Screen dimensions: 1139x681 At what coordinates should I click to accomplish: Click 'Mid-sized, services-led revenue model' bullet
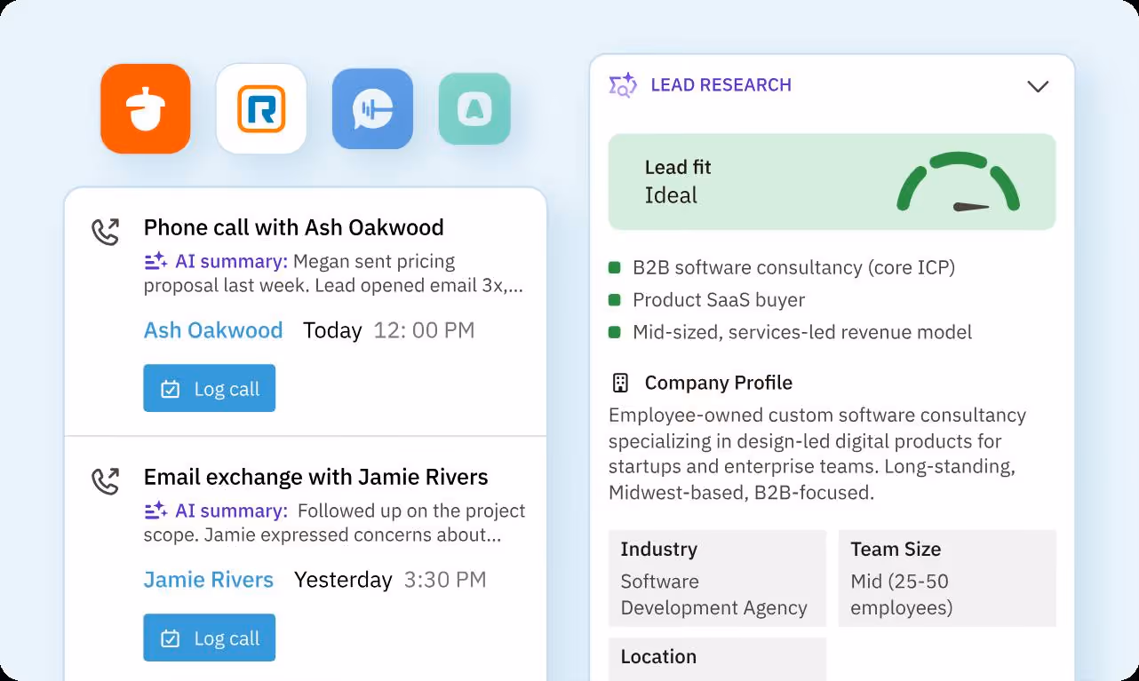click(x=791, y=332)
